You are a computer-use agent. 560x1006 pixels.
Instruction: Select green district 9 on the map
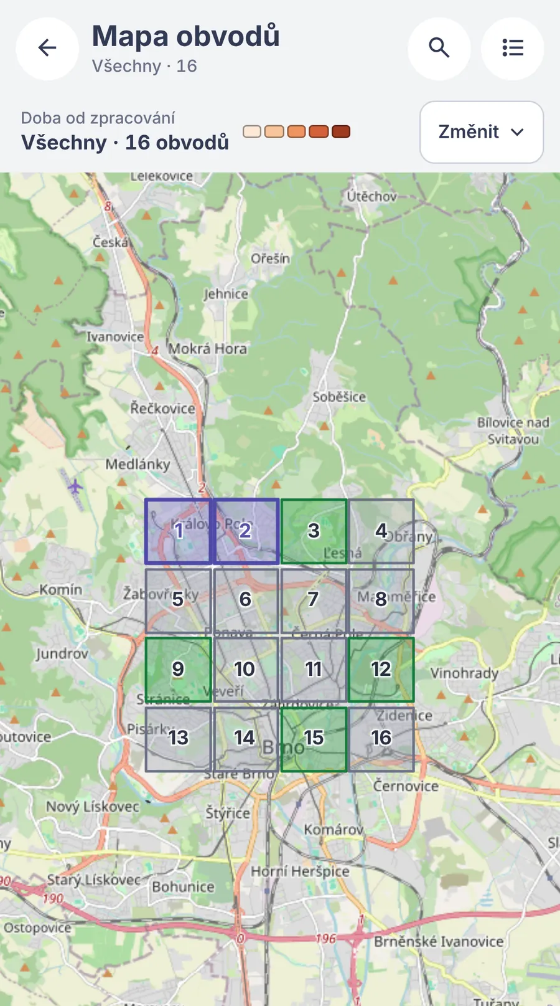coord(179,670)
